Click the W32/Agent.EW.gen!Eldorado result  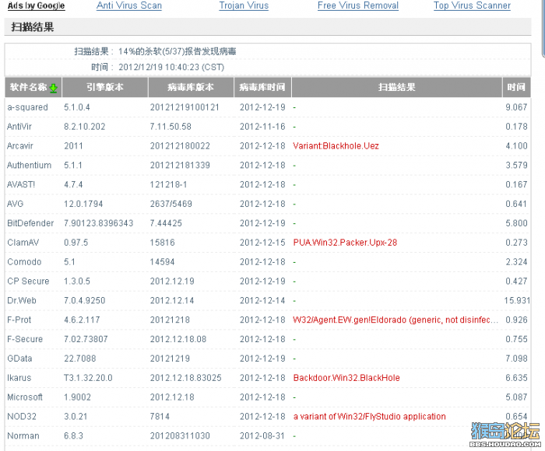396,320
